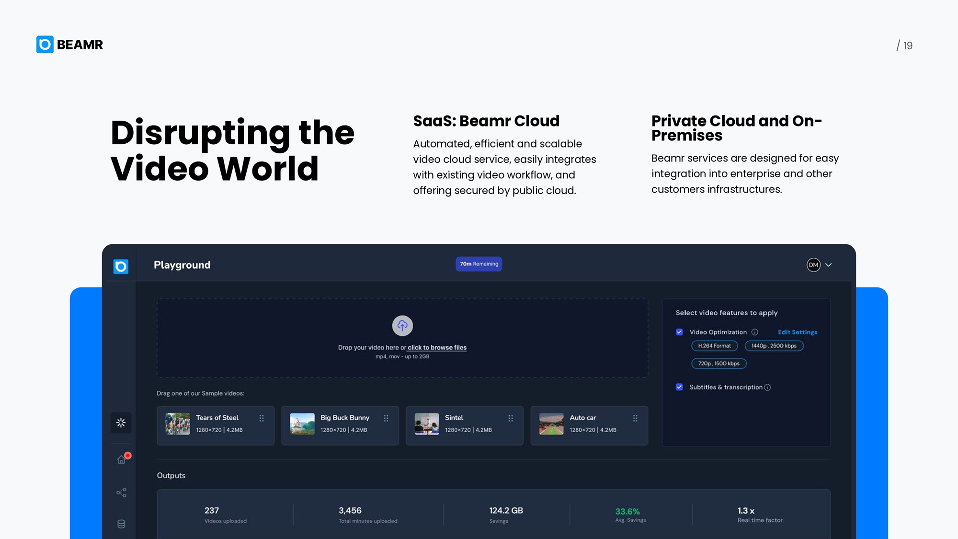Screen dimensions: 958x539
Task: Select the H.264 Format chip
Action: 714,346
